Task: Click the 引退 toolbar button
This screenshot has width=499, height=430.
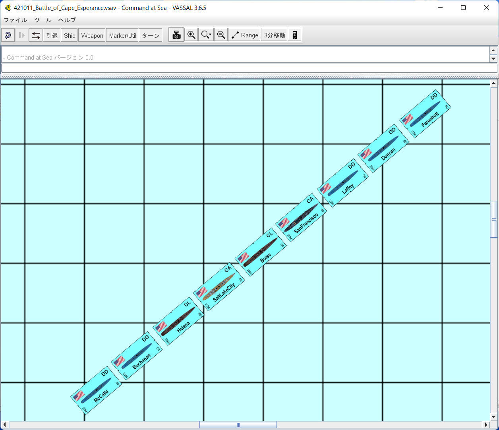Action: (52, 35)
